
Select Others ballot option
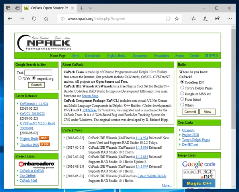tap(182, 105)
